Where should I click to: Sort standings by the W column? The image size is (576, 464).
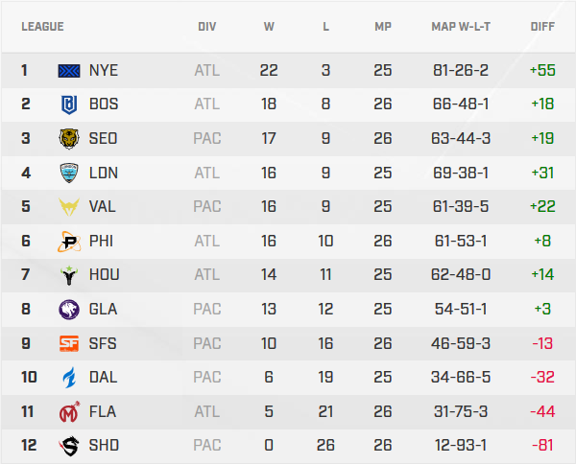[x=269, y=27]
